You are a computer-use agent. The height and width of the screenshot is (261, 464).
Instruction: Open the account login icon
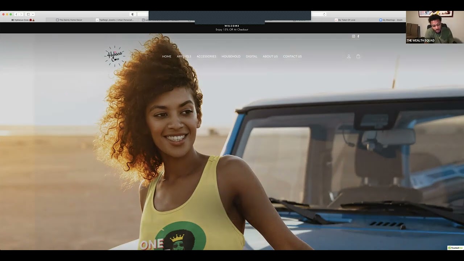[349, 57]
